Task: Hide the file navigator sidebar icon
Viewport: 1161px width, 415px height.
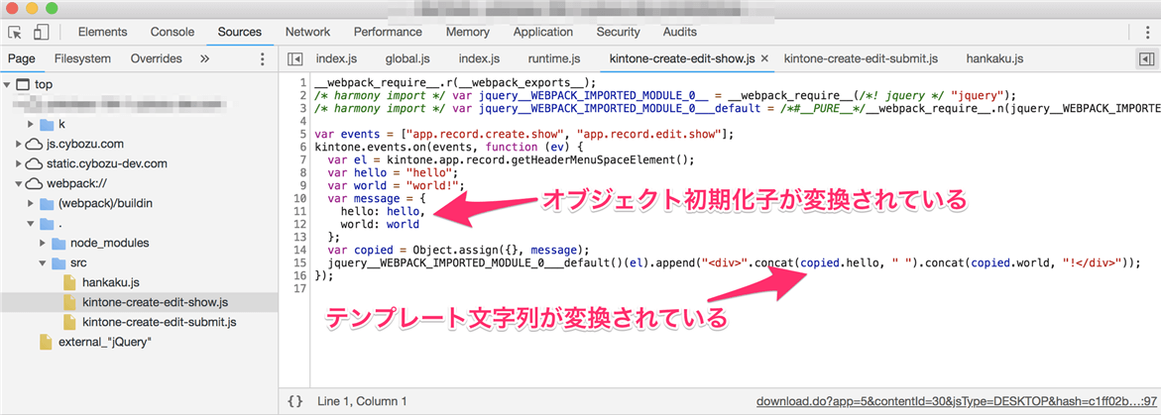Action: point(294,58)
